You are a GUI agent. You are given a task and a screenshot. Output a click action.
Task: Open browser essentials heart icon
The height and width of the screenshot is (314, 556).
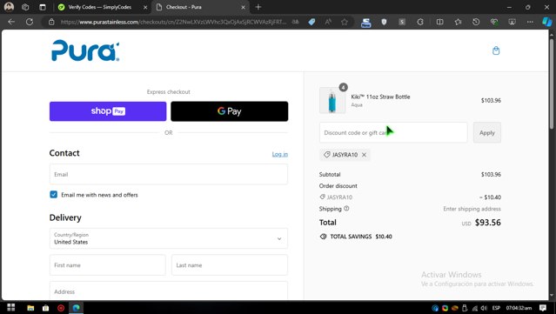point(494,22)
